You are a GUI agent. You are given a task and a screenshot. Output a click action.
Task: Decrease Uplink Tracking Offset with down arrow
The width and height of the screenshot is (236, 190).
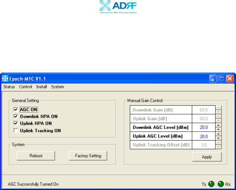(x=218, y=147)
